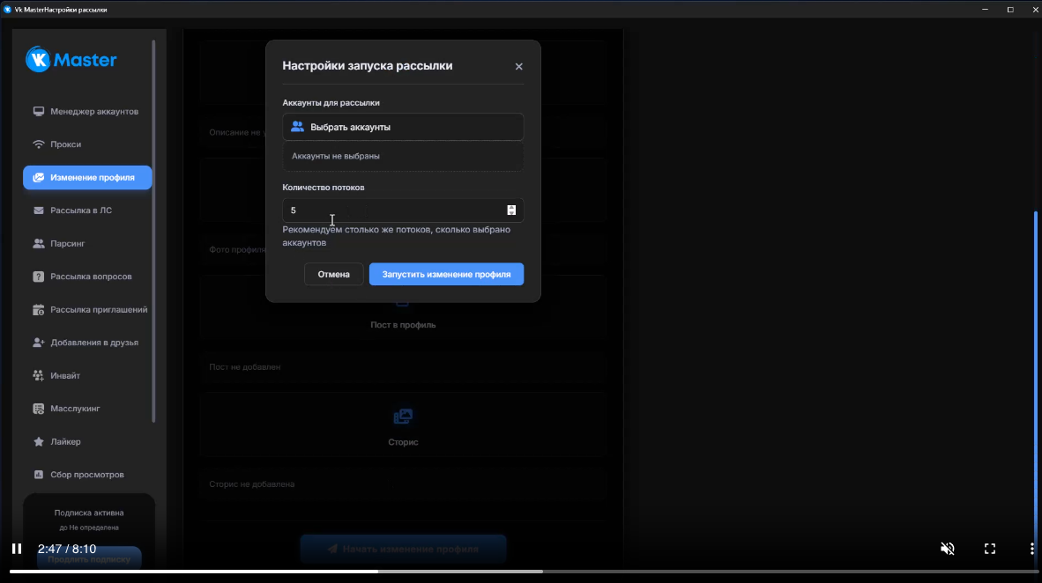Click the Менеджер аккаунтов monitor icon

pos(39,112)
